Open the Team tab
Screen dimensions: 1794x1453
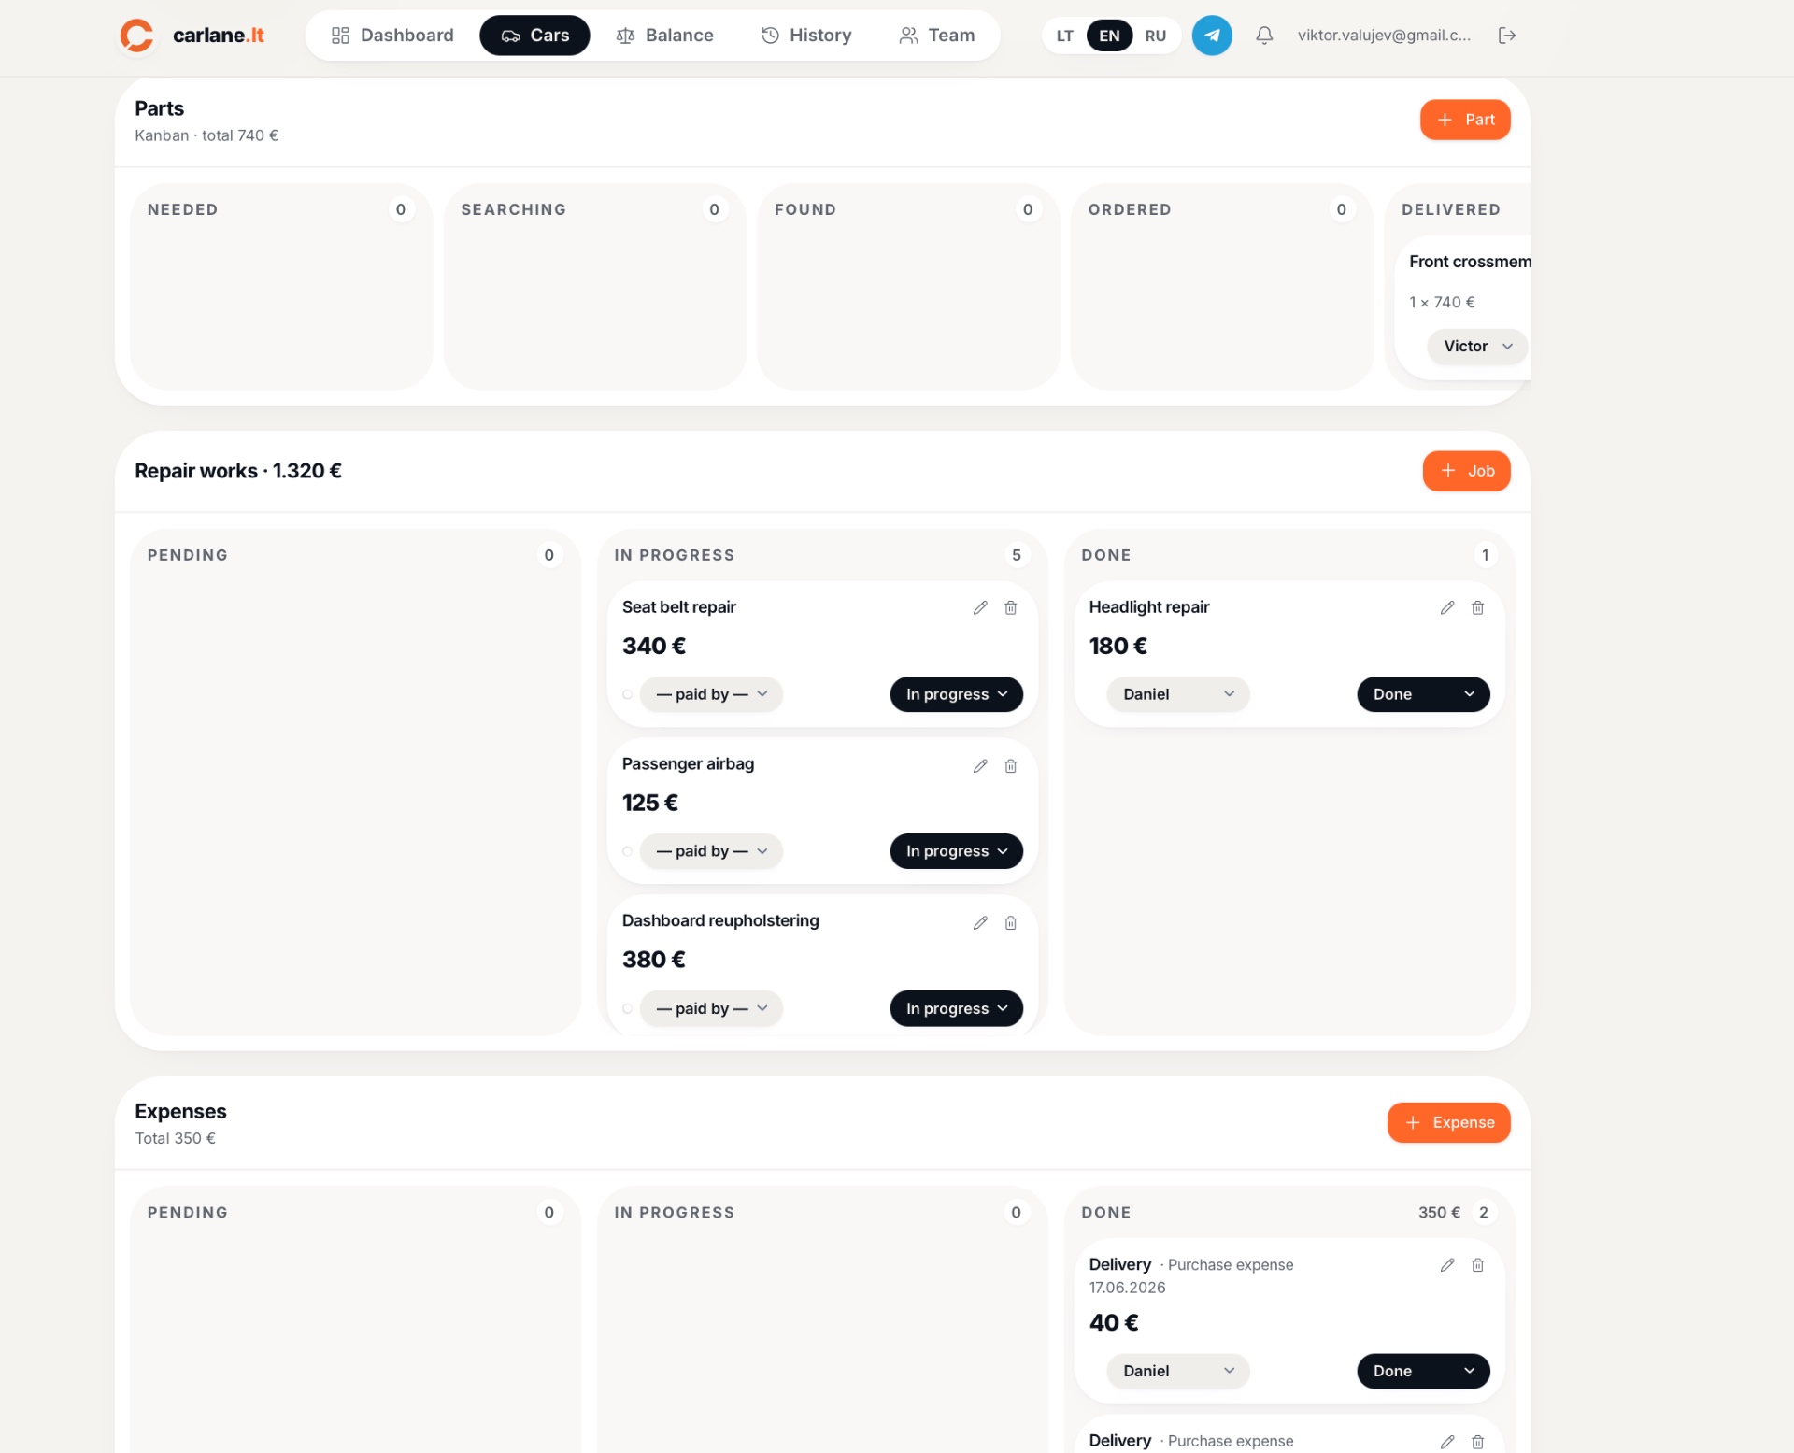click(x=936, y=36)
